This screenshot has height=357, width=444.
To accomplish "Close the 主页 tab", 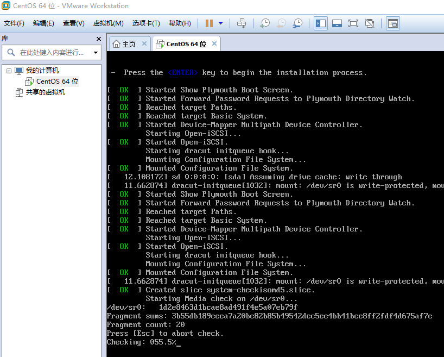I will point(144,43).
